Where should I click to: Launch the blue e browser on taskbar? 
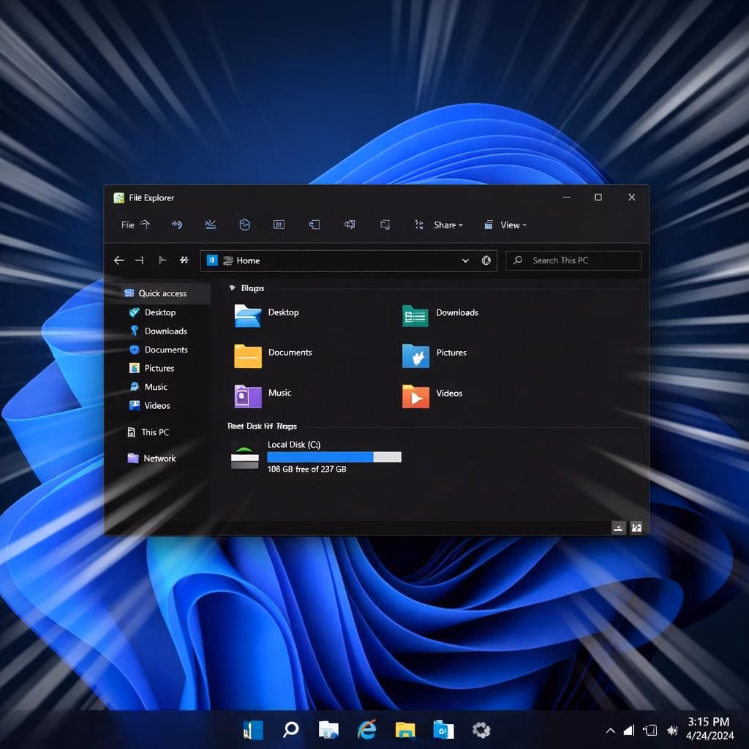click(x=367, y=730)
